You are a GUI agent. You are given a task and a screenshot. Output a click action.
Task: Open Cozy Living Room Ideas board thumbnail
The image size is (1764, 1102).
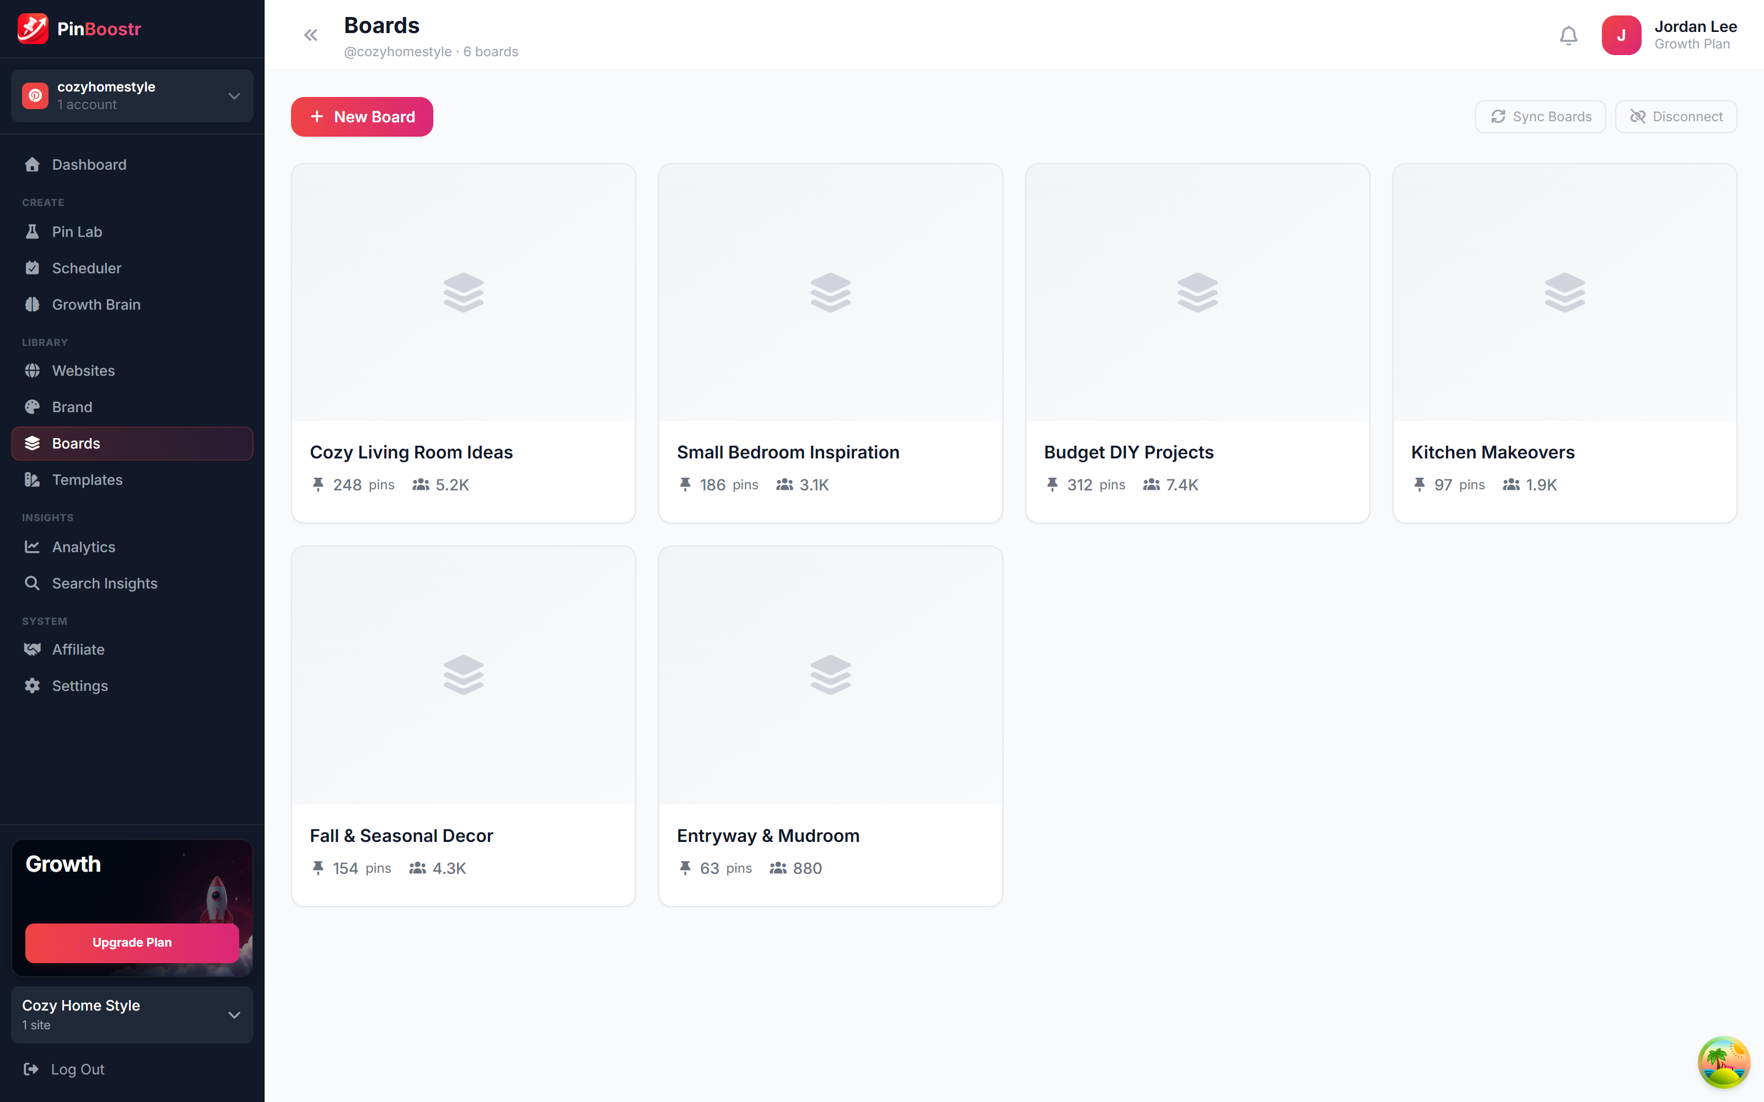click(464, 293)
